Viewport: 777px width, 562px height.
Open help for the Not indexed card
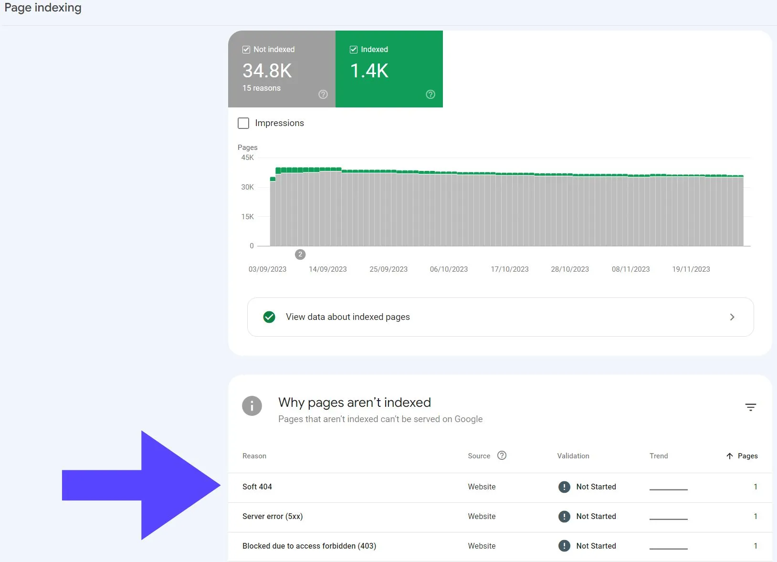(323, 95)
